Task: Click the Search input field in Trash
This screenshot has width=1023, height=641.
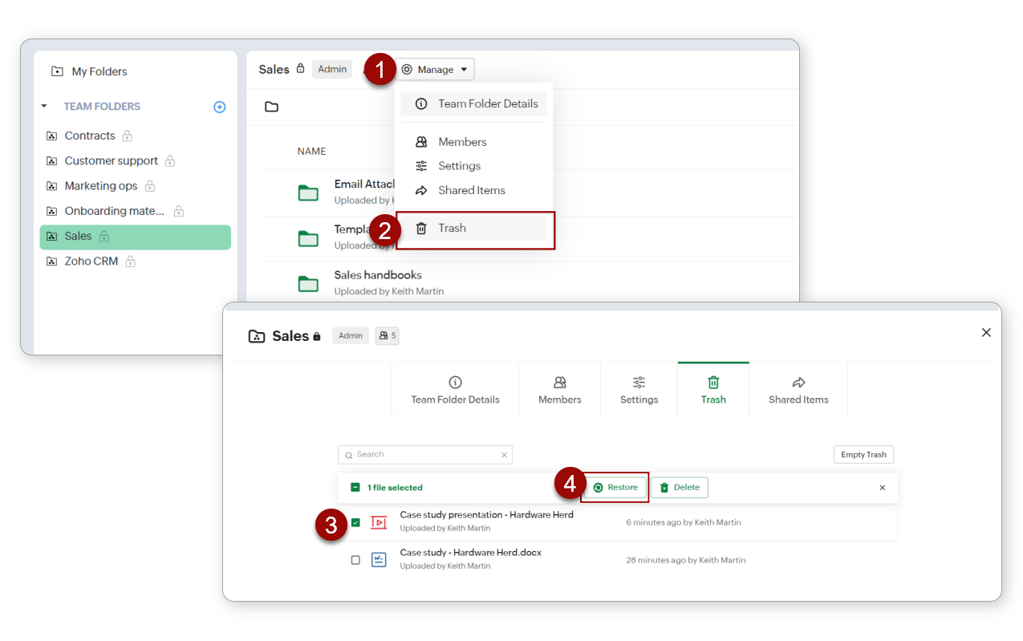Action: (x=421, y=455)
